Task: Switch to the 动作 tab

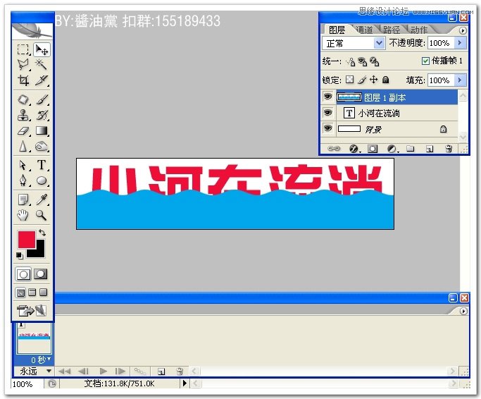Action: 419,30
